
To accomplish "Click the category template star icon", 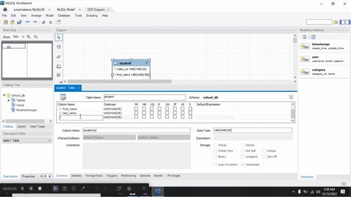I will (x=305, y=72).
